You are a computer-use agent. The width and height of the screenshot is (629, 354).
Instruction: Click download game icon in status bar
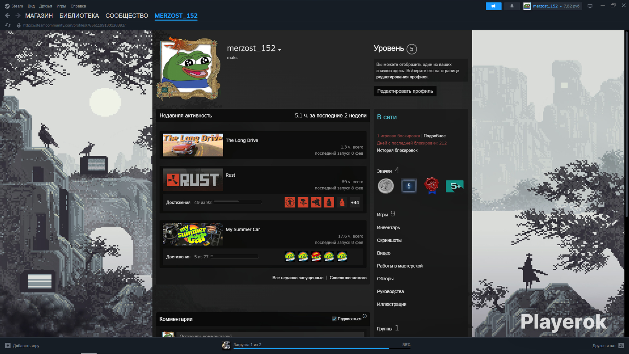[x=226, y=345]
